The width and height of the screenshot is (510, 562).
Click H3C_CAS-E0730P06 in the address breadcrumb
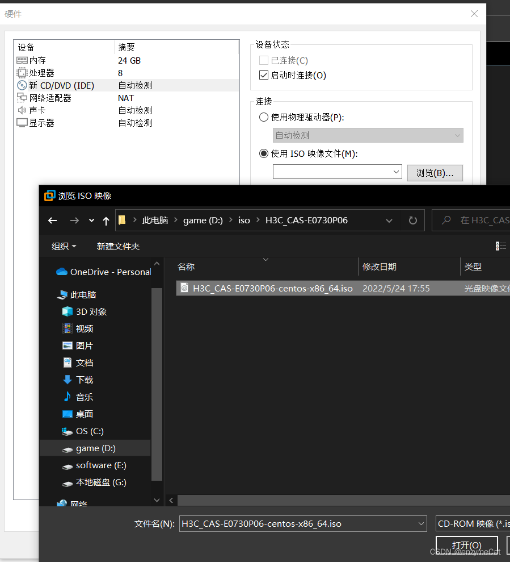(x=307, y=220)
